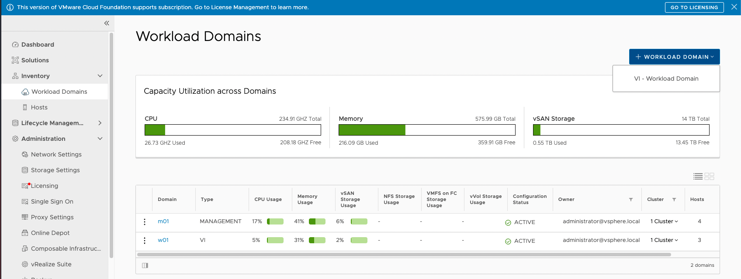This screenshot has width=741, height=279.
Task: Click the GO TO LICENSING button
Action: click(x=694, y=7)
